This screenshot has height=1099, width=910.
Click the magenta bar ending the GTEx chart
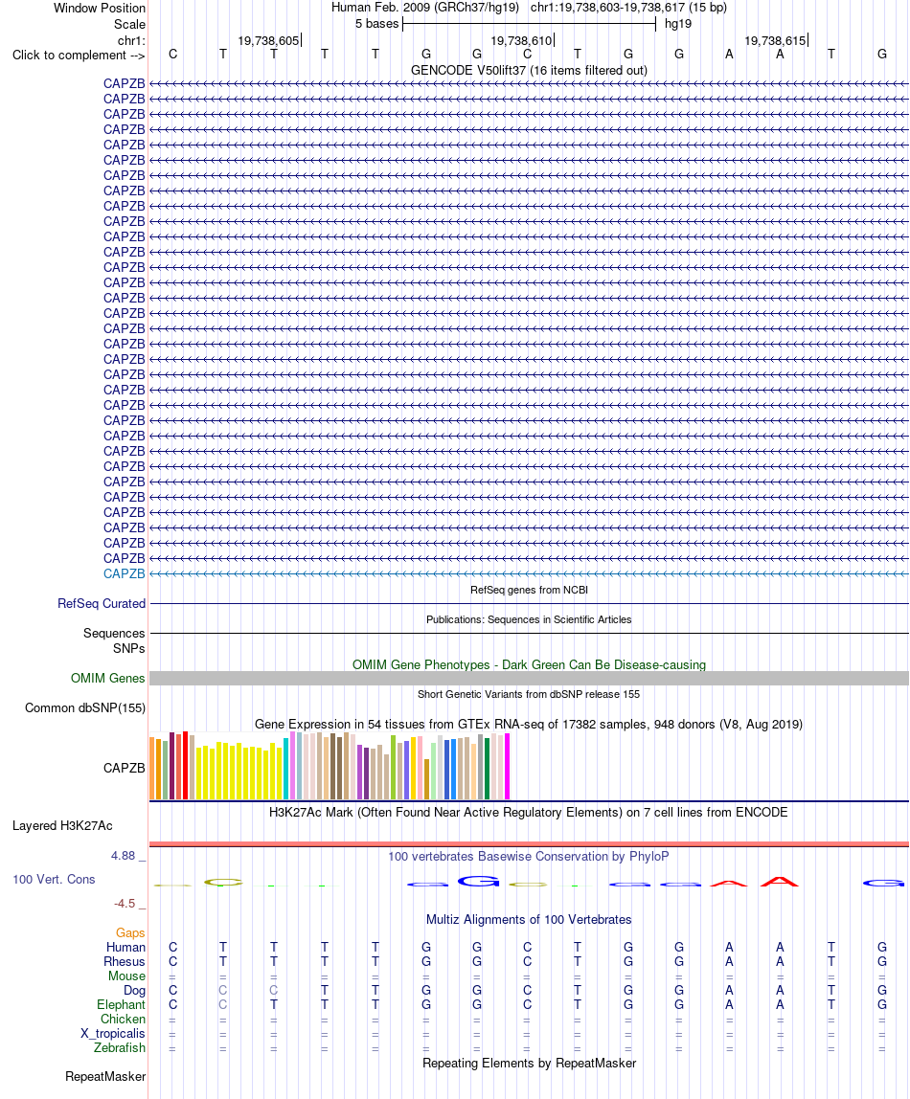(x=507, y=766)
